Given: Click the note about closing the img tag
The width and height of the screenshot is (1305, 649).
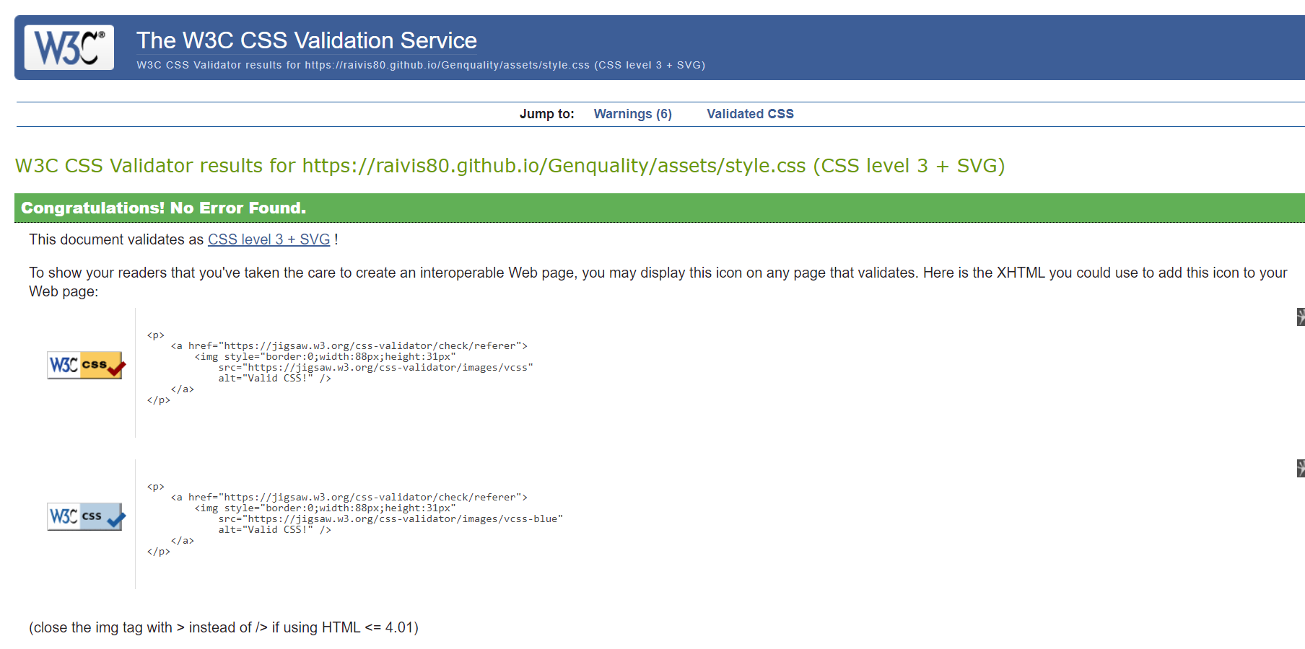Looking at the screenshot, I should coord(224,627).
